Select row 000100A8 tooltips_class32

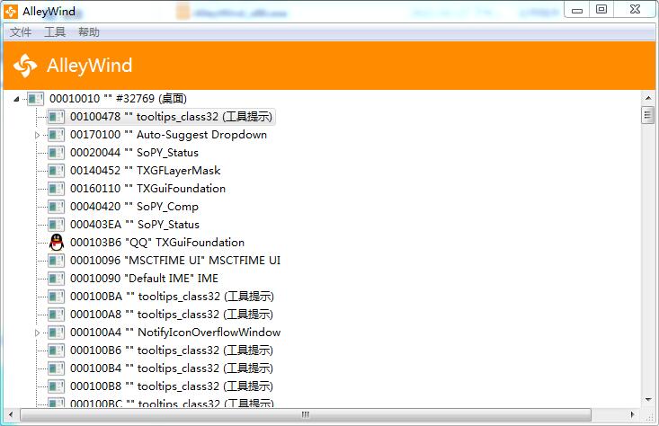tap(172, 315)
